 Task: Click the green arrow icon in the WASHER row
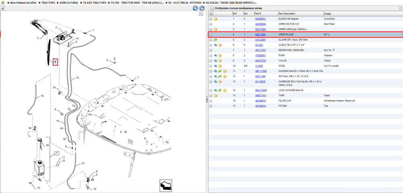(220, 71)
